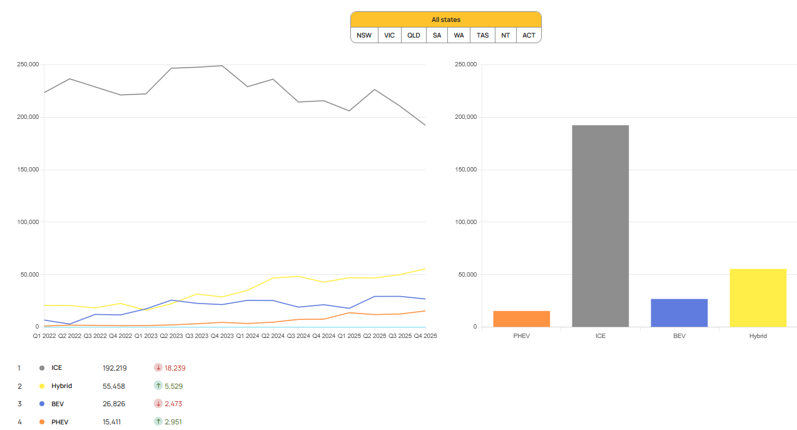Viewport: 797px width, 430px height.
Task: Click the red down arrow beside 18,239
Action: pyautogui.click(x=158, y=368)
